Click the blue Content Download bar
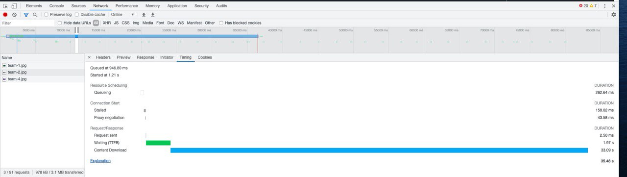 point(379,151)
